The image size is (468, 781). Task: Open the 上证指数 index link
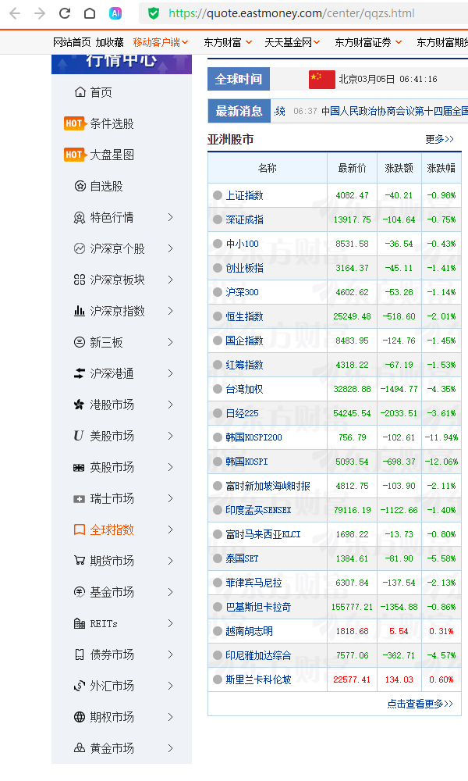click(244, 195)
